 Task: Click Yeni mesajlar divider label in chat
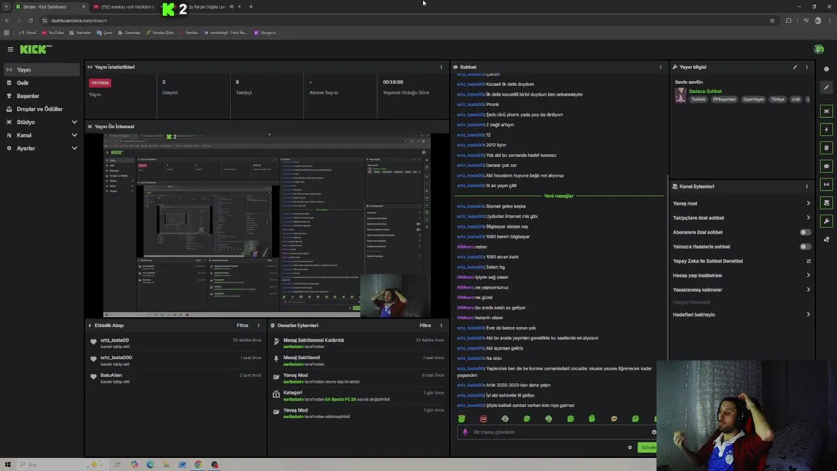point(558,196)
